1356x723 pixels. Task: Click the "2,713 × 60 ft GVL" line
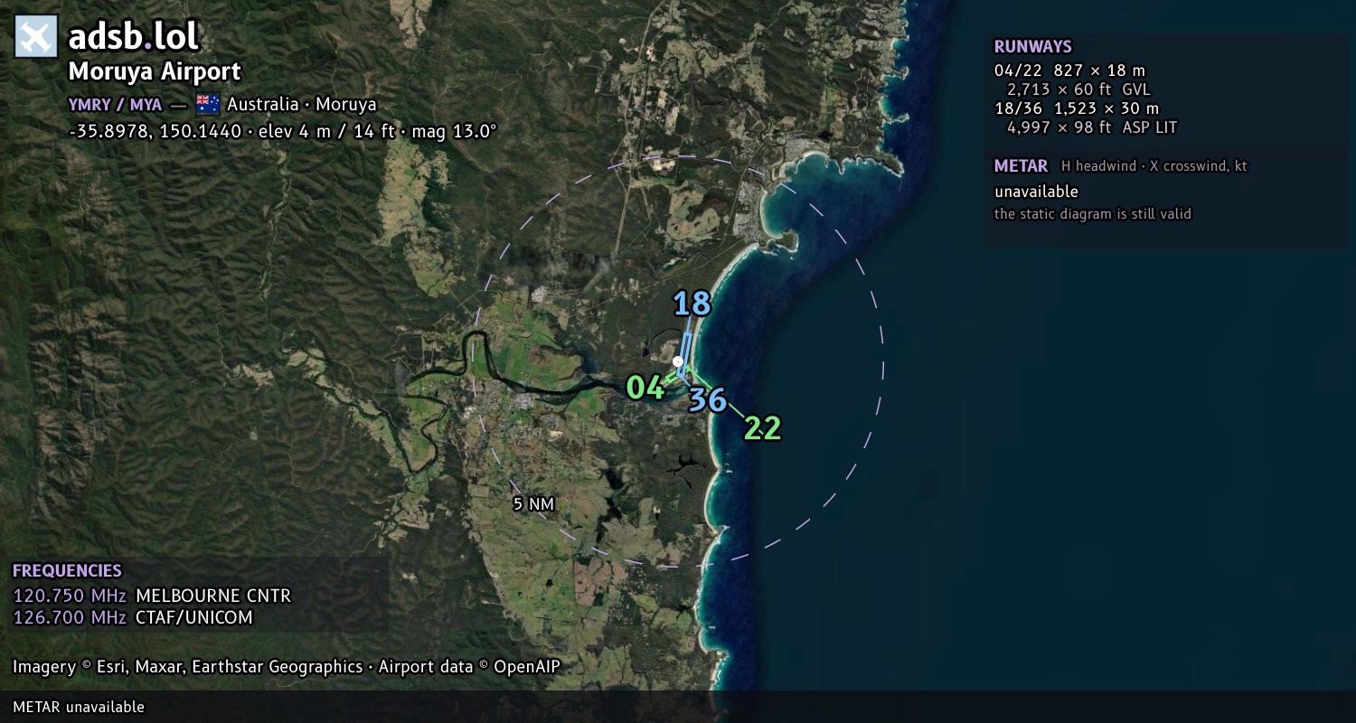pos(1078,89)
